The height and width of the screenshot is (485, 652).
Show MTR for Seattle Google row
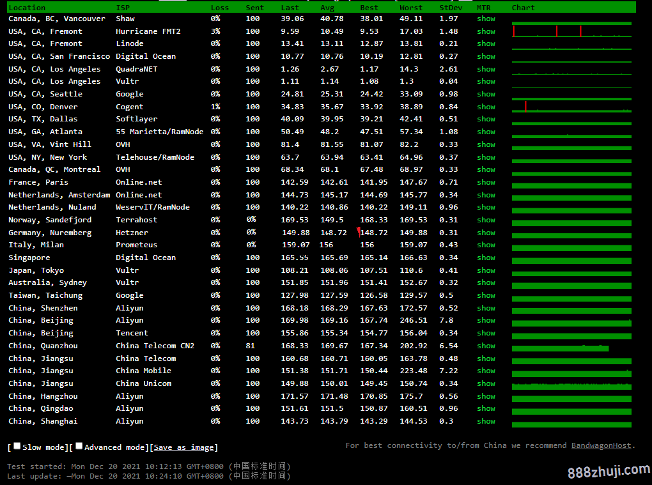coord(486,95)
